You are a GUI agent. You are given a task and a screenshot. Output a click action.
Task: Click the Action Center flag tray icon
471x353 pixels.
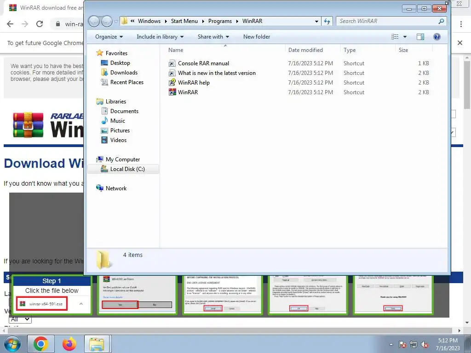click(402, 345)
